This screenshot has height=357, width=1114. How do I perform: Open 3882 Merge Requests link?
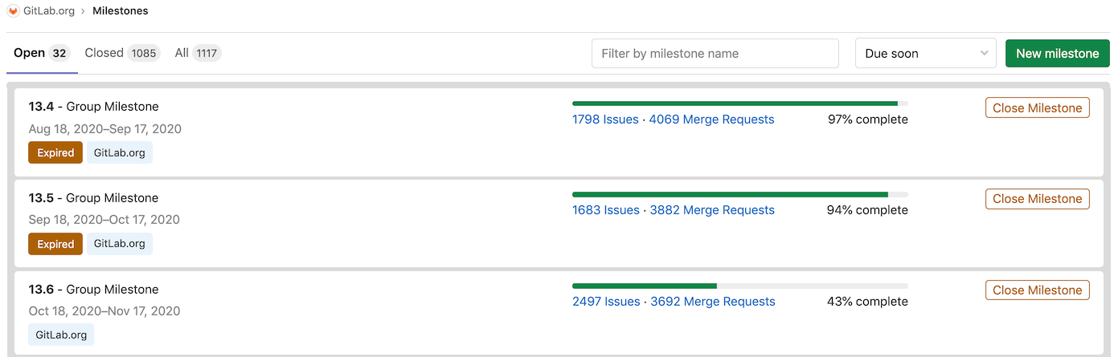coord(712,210)
